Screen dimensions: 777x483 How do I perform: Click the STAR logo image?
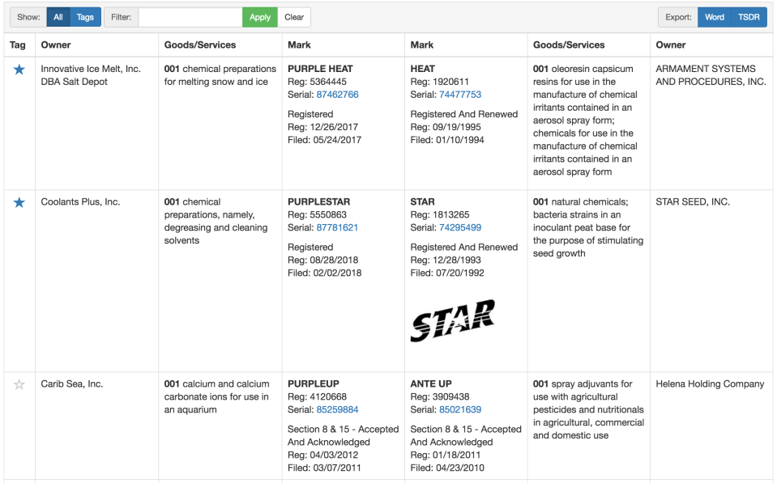(x=453, y=320)
